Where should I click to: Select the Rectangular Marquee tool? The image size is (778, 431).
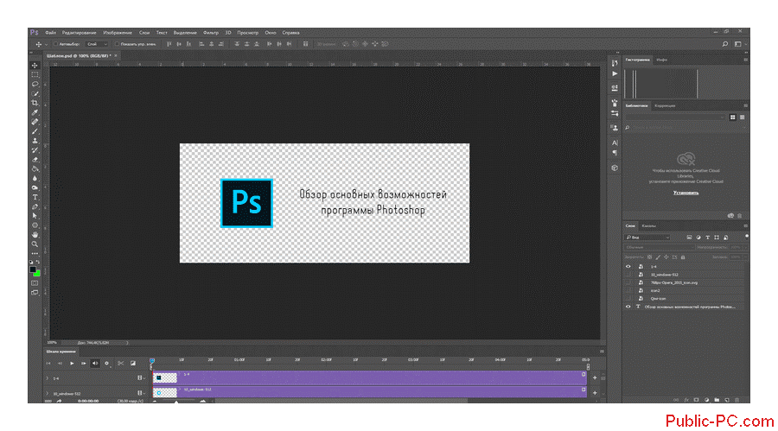click(x=35, y=75)
